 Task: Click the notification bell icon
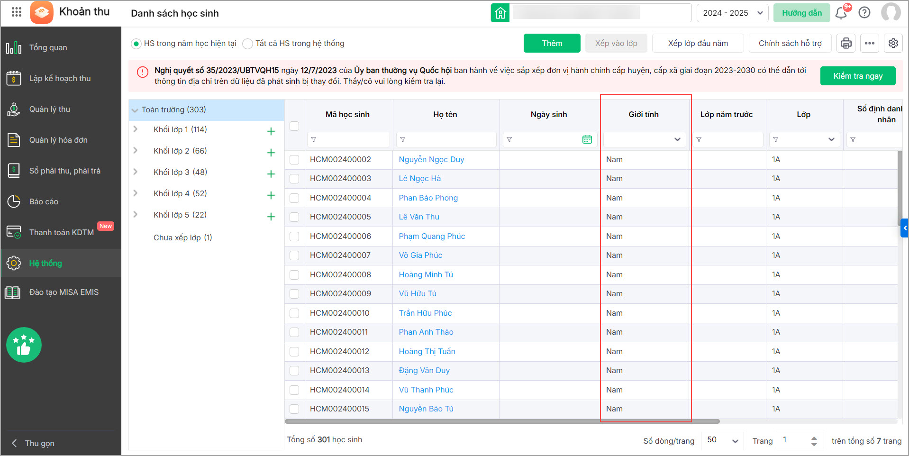pos(841,13)
